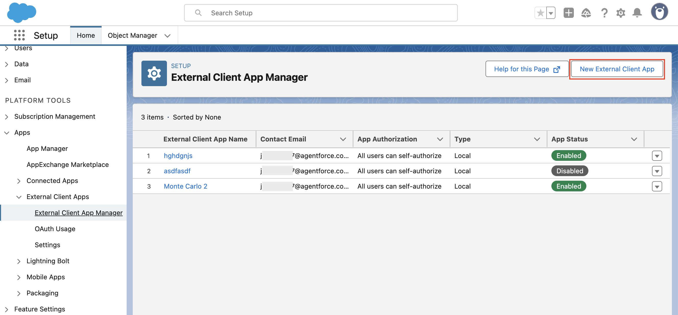Expand Packaging section
The width and height of the screenshot is (678, 315).
coord(19,293)
